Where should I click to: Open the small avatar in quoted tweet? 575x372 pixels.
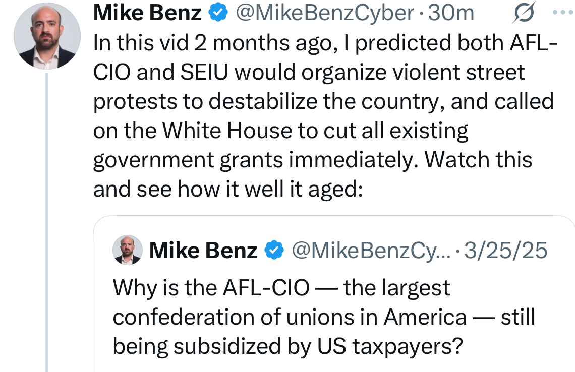point(127,250)
